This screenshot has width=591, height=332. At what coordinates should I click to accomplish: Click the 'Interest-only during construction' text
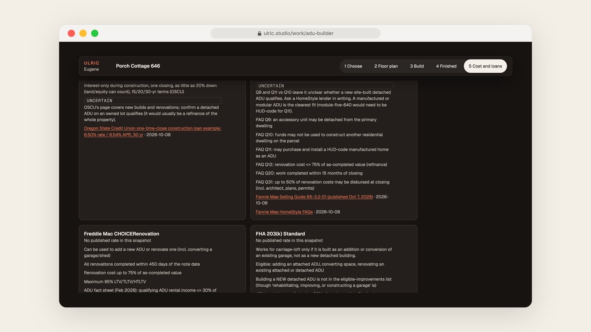click(150, 89)
